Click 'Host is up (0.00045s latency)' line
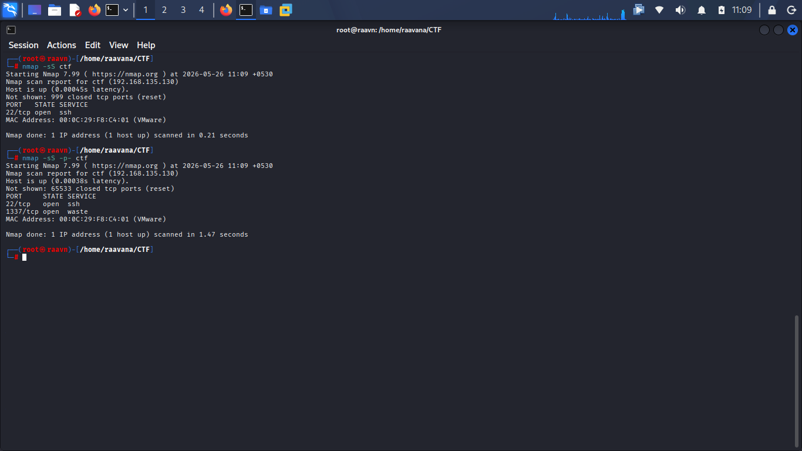 [68, 89]
